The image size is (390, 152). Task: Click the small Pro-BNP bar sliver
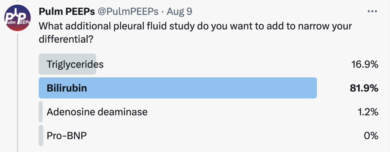[41, 136]
